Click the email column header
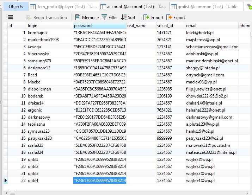Viewport: 252px width, 195px height. click(212, 26)
